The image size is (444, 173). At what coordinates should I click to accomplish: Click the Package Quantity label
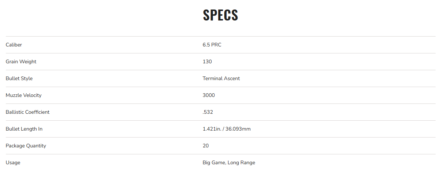[x=26, y=146]
